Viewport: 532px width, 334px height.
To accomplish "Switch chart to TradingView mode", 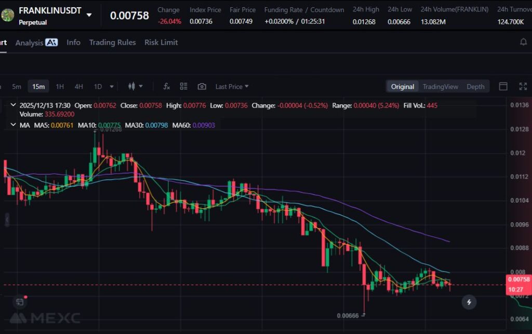I will [x=440, y=87].
